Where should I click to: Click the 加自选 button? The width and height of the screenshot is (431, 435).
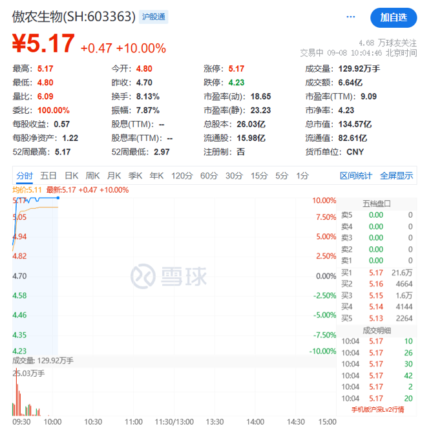[394, 17]
